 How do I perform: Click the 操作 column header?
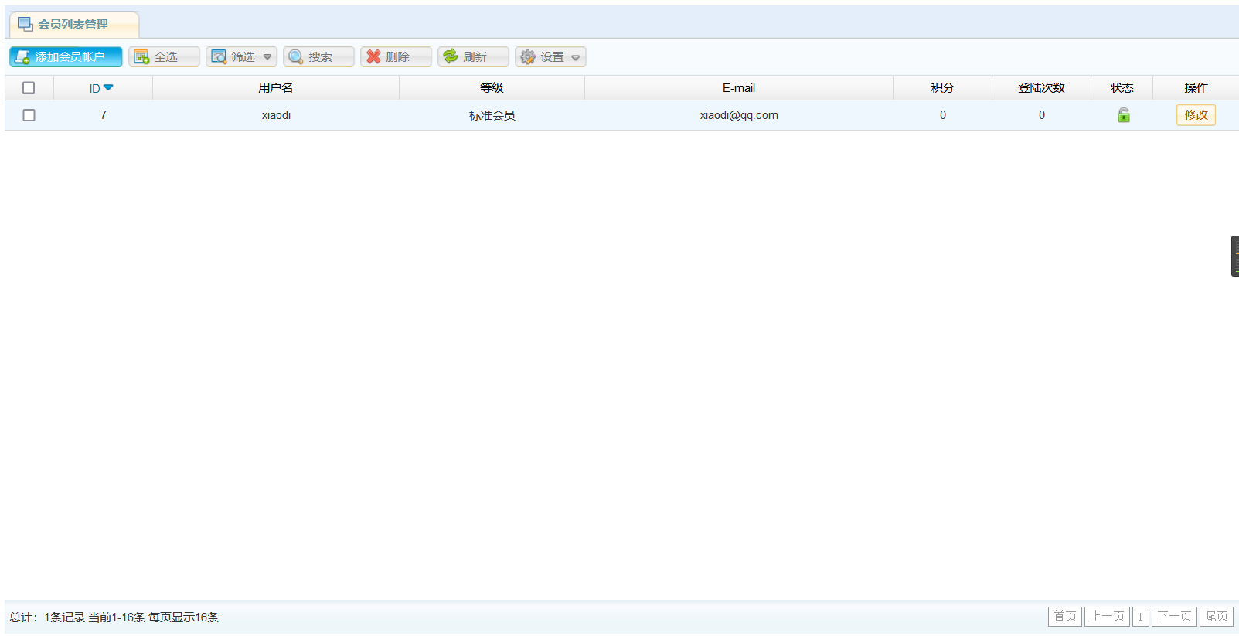click(1196, 88)
